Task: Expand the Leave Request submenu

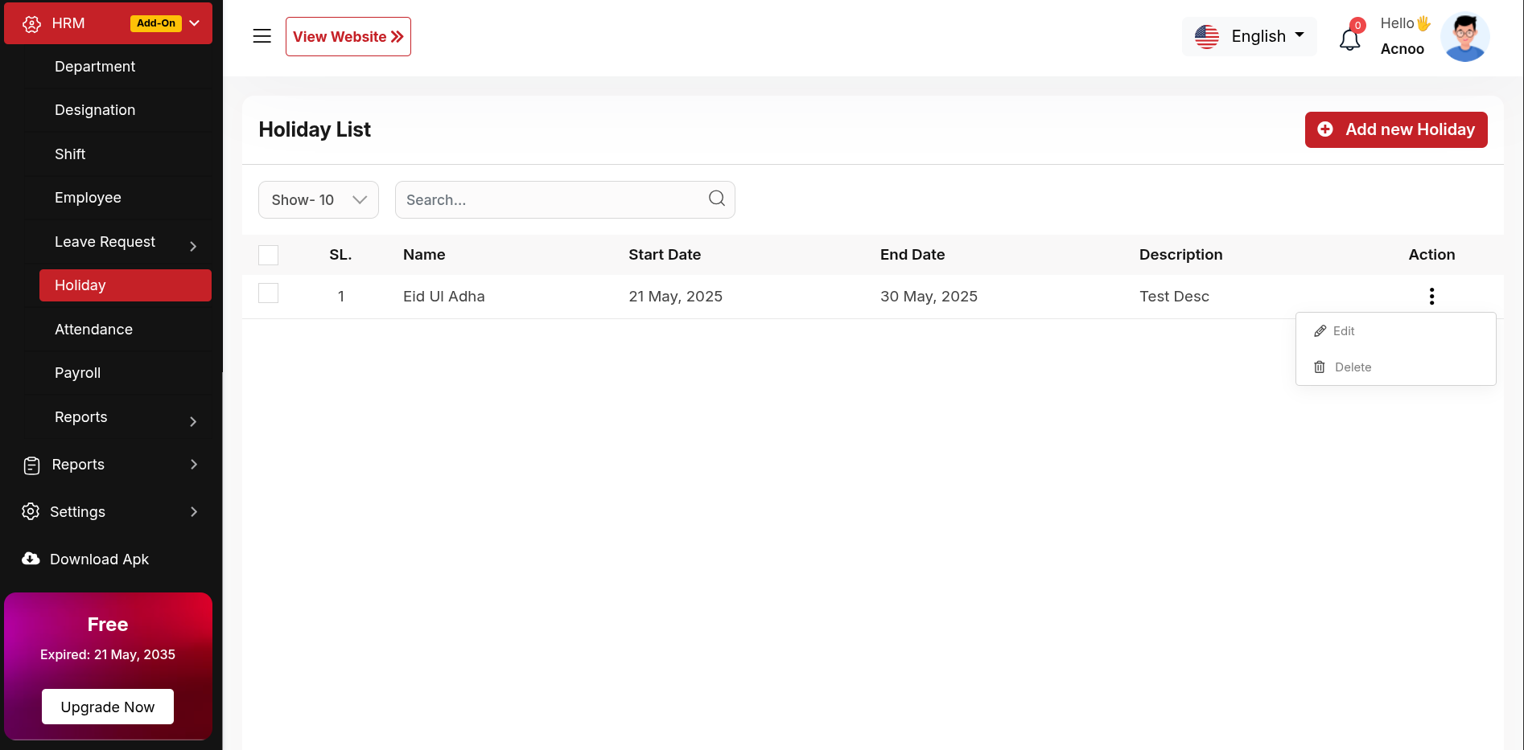Action: (x=193, y=246)
